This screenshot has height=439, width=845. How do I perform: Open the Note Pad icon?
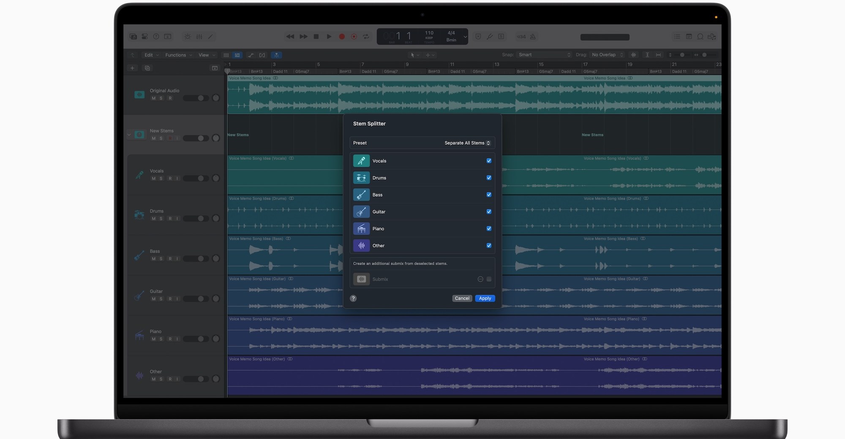689,37
